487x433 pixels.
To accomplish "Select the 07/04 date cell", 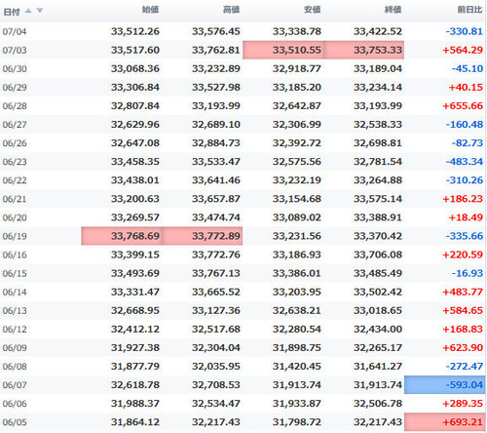I will click(x=15, y=31).
